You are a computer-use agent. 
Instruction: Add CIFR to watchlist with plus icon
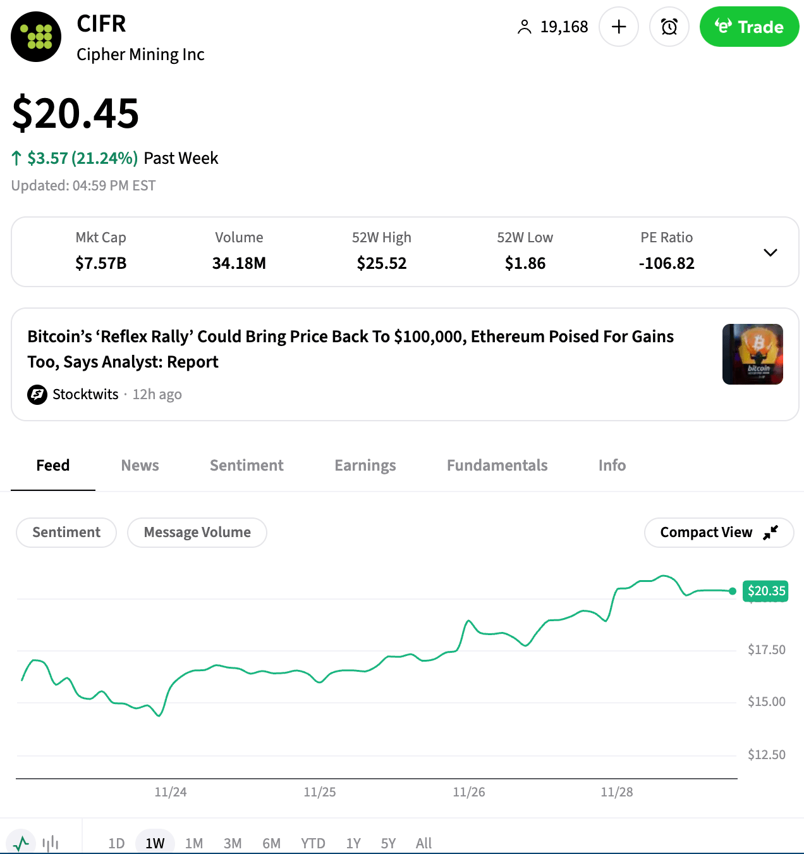tap(619, 27)
